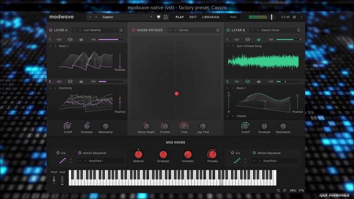The width and height of the screenshot is (354, 199).
Task: Select A/B blend mode for Layer B oscillator 2
Action: (x=248, y=81)
